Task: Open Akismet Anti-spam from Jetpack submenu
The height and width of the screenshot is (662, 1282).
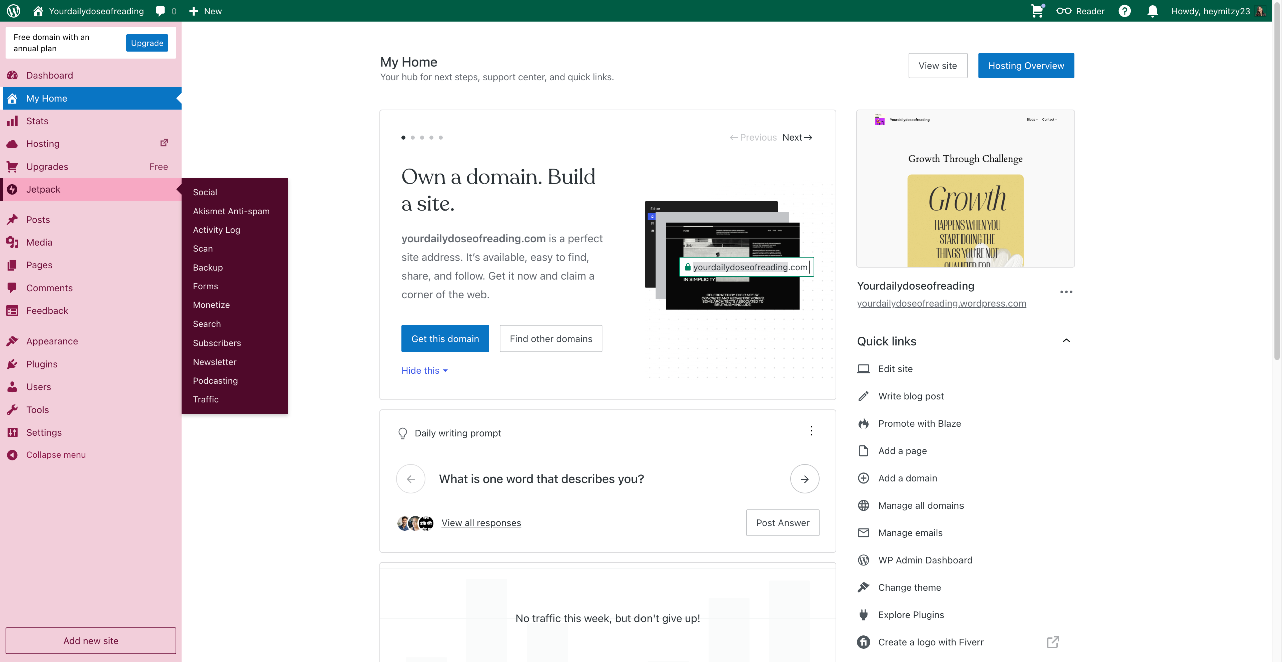Action: pyautogui.click(x=231, y=211)
